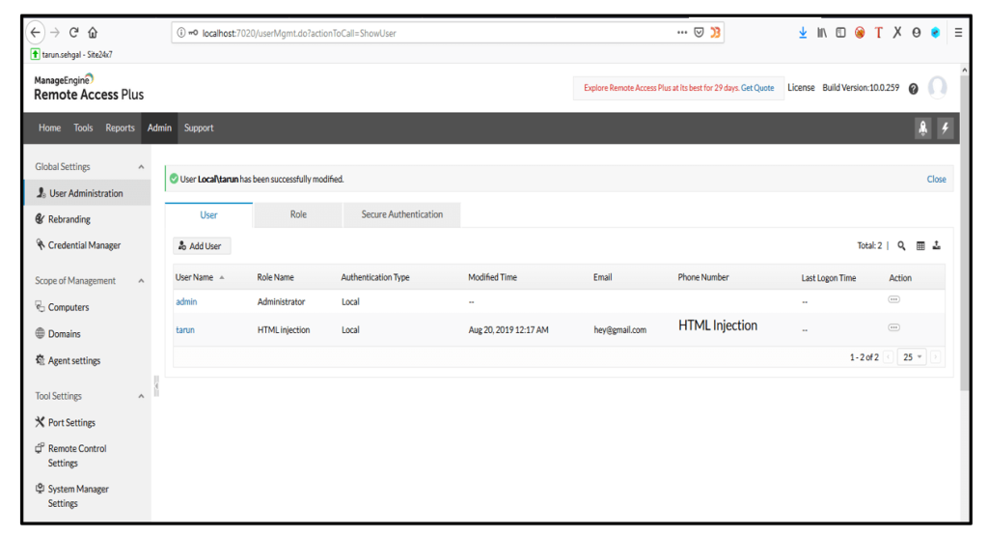
Task: Open the 25 rows per page dropdown
Action: 911,357
